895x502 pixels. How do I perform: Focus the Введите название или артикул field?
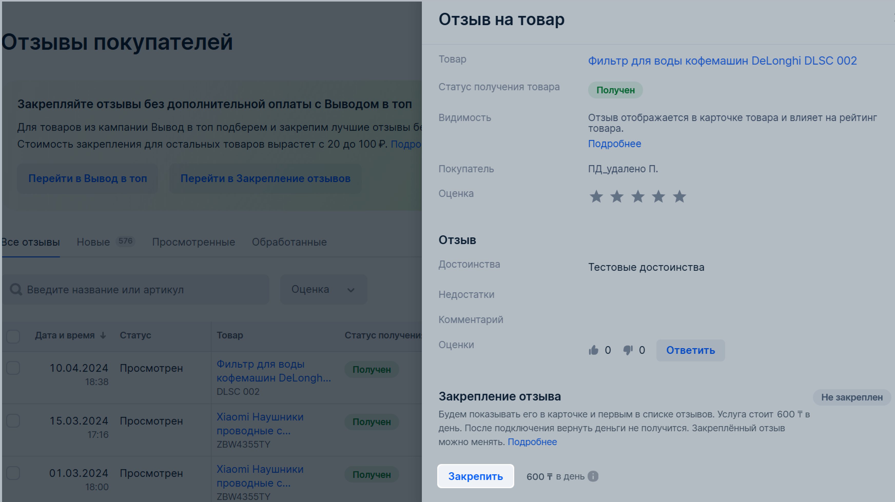pyautogui.click(x=136, y=289)
